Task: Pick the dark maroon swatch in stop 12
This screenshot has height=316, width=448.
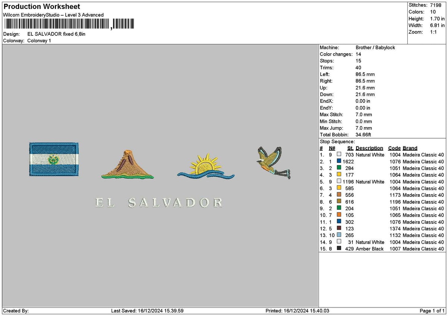Action: point(339,228)
